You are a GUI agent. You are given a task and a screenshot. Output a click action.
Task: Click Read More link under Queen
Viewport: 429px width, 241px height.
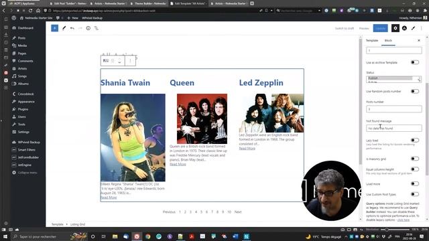178,164
